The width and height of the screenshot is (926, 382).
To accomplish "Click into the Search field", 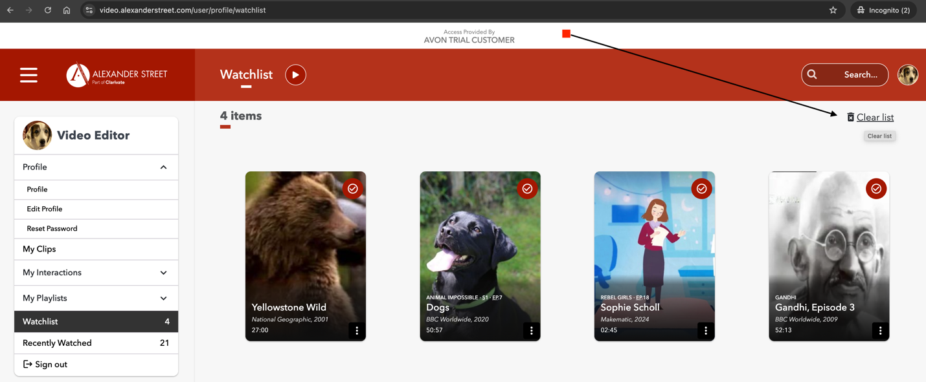I will click(853, 75).
